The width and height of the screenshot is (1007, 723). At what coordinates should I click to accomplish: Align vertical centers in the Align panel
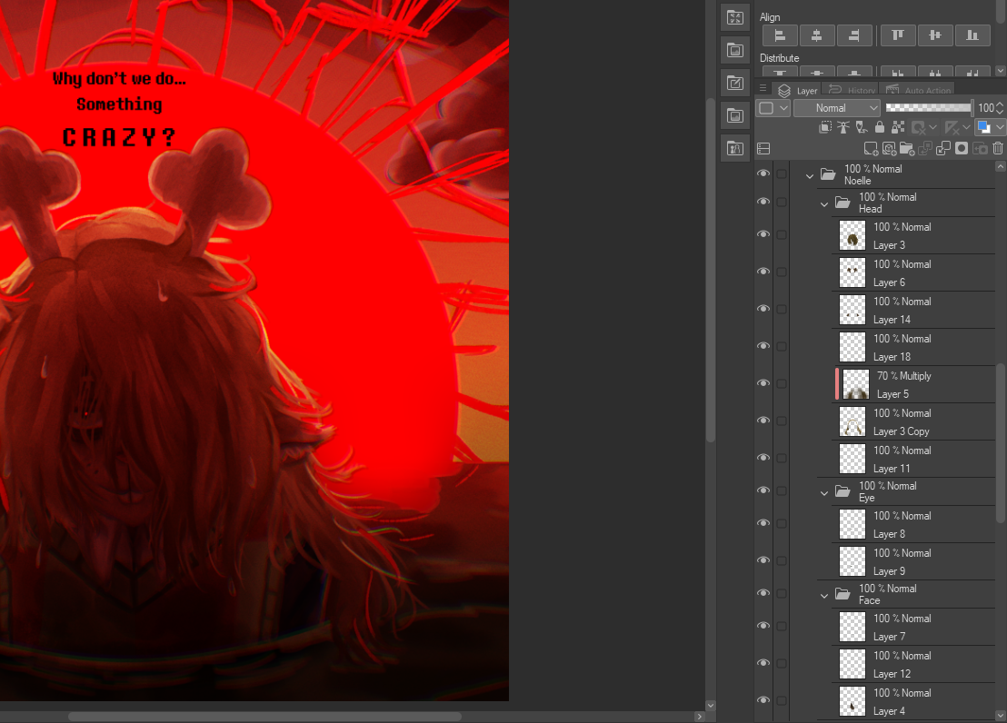[935, 36]
